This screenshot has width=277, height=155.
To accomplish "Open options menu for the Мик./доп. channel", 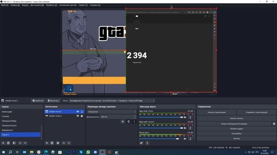I will click(190, 139).
